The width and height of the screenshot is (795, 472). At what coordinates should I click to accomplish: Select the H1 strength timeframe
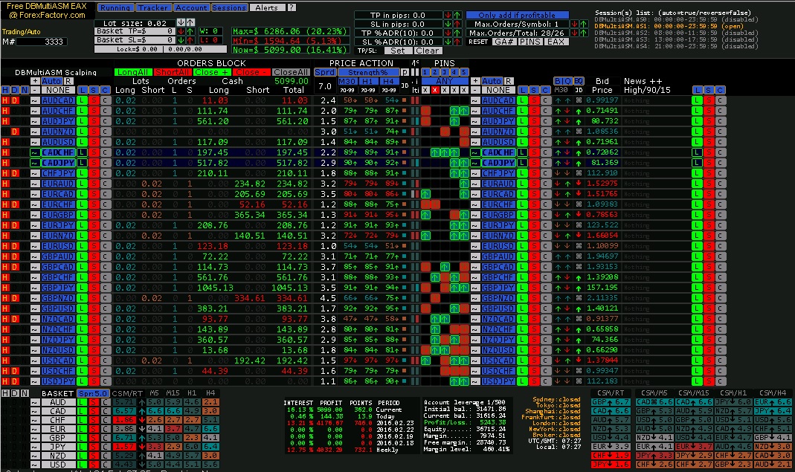367,81
